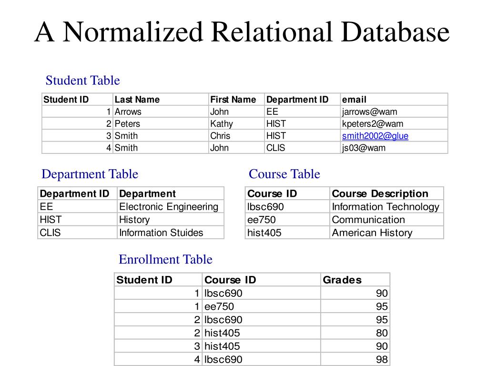Viewport: 488px width, 366px height.
Task: Select the jarrows@wam email cell
Action: pyautogui.click(x=394, y=112)
